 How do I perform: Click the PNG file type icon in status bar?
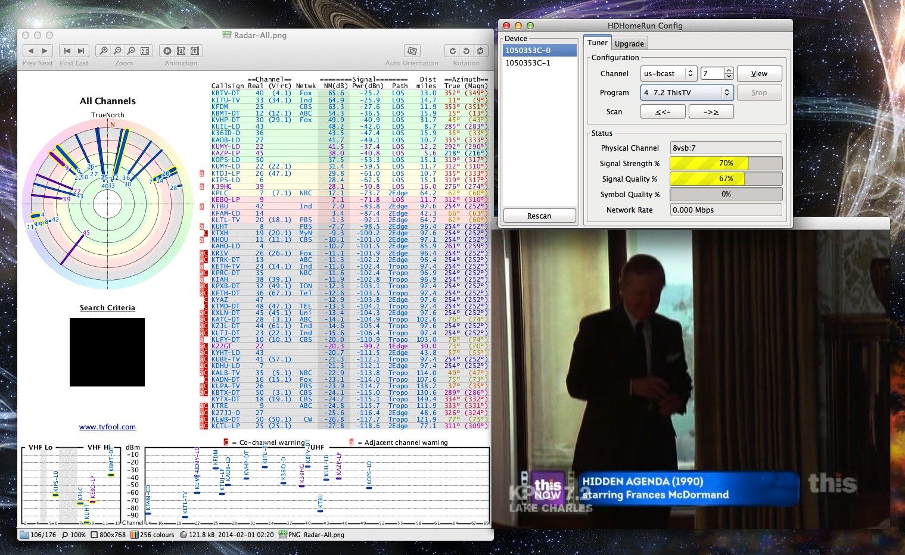point(283,535)
